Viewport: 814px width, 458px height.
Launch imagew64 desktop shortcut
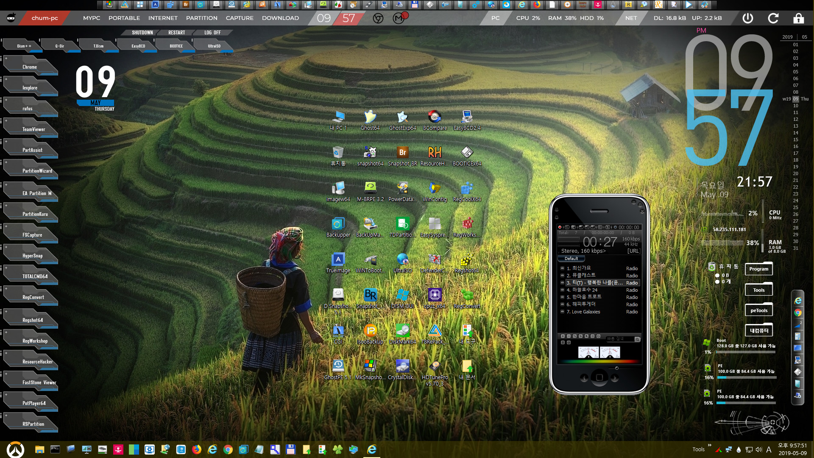pos(338,191)
